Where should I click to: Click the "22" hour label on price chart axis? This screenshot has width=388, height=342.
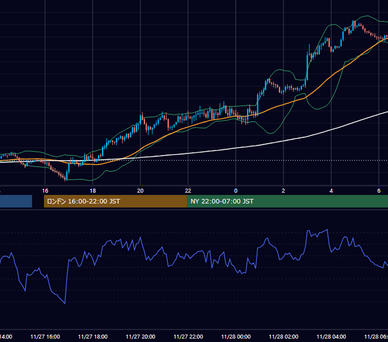(x=188, y=191)
